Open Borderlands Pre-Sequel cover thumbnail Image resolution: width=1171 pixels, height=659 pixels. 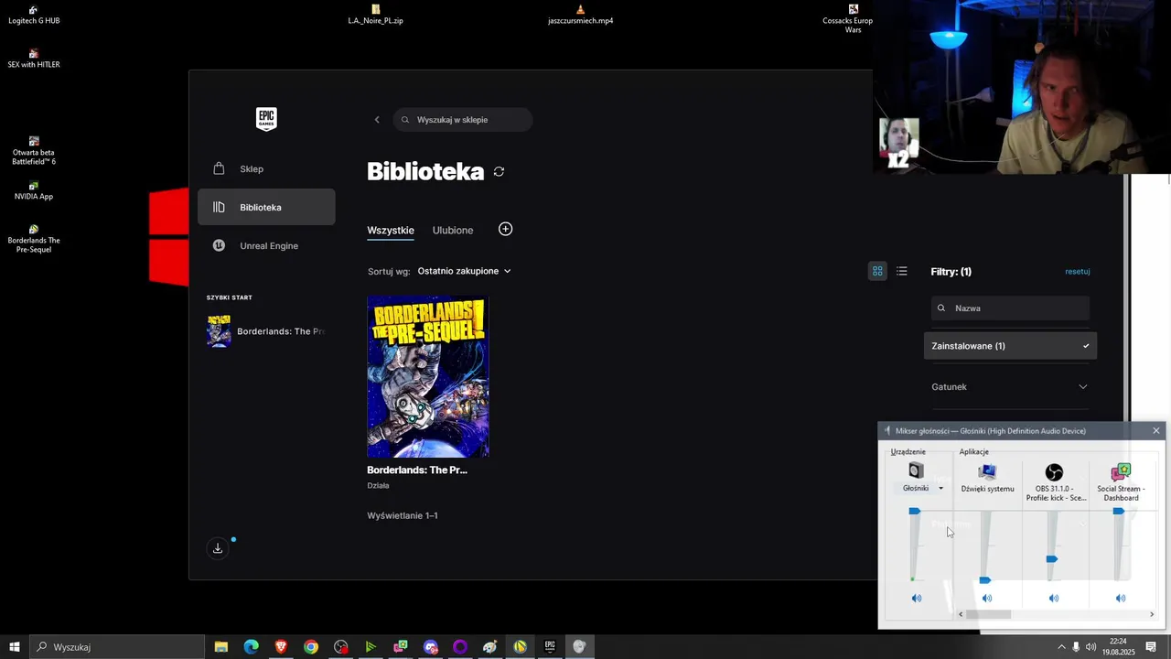click(x=428, y=376)
